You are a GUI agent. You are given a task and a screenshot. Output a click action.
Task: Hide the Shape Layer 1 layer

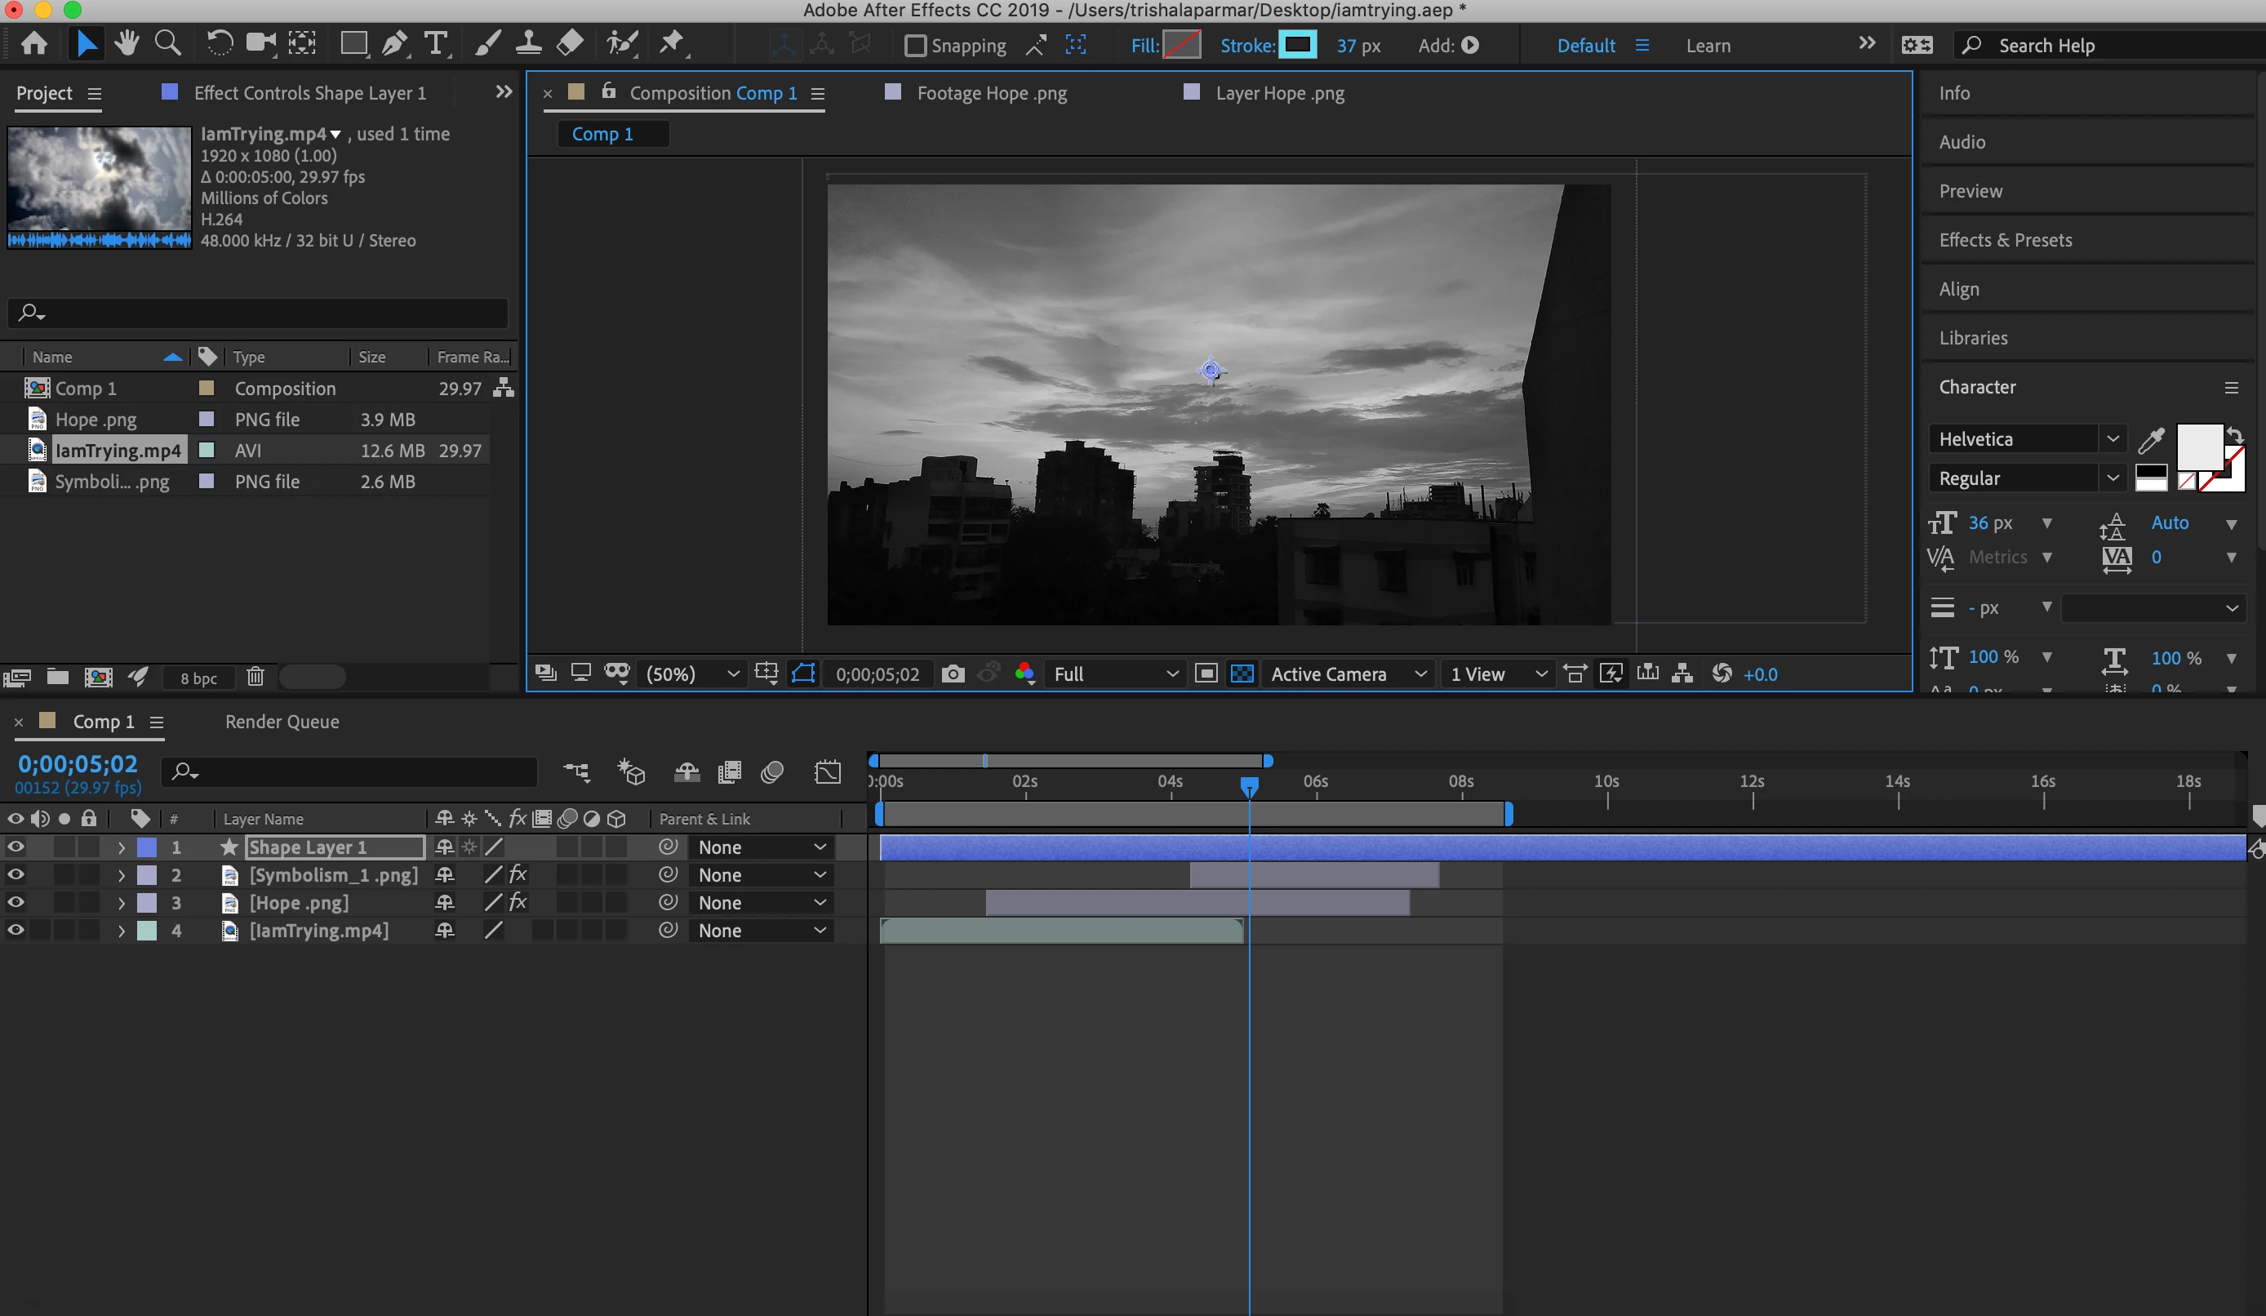click(16, 847)
